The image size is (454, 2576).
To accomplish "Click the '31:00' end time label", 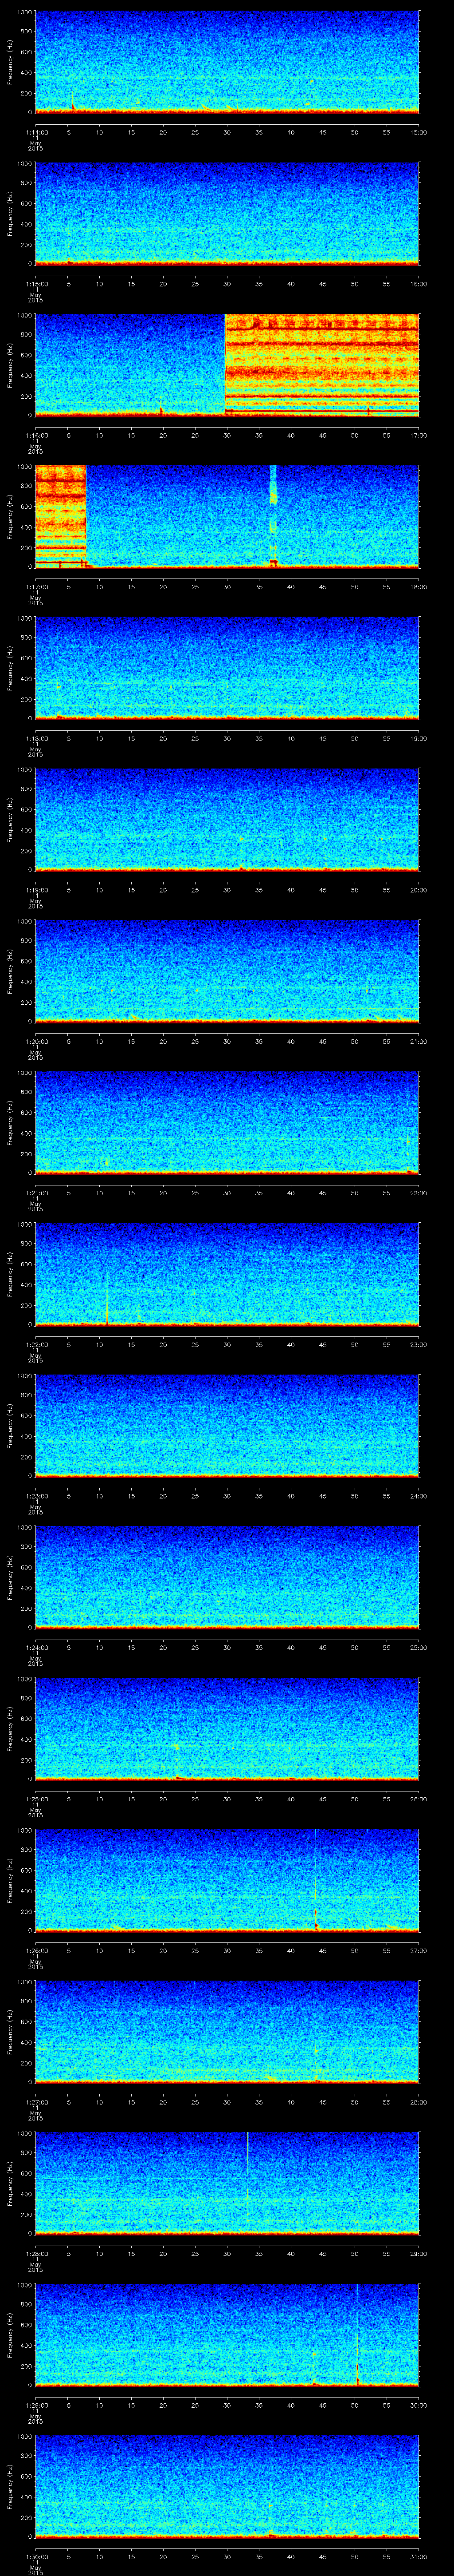I will coord(418,2556).
